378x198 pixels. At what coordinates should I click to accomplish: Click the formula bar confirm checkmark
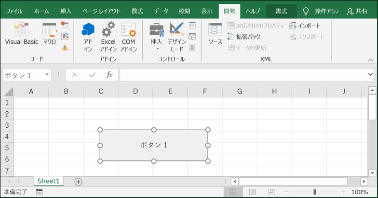tap(92, 75)
